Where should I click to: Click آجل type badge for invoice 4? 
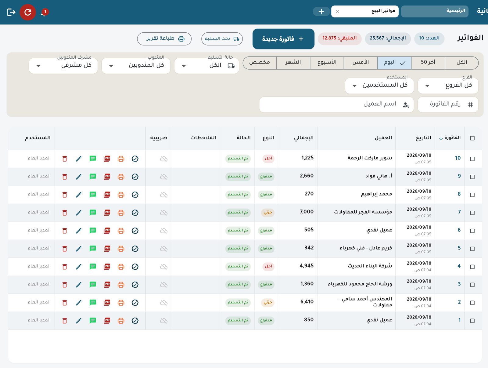268,267
